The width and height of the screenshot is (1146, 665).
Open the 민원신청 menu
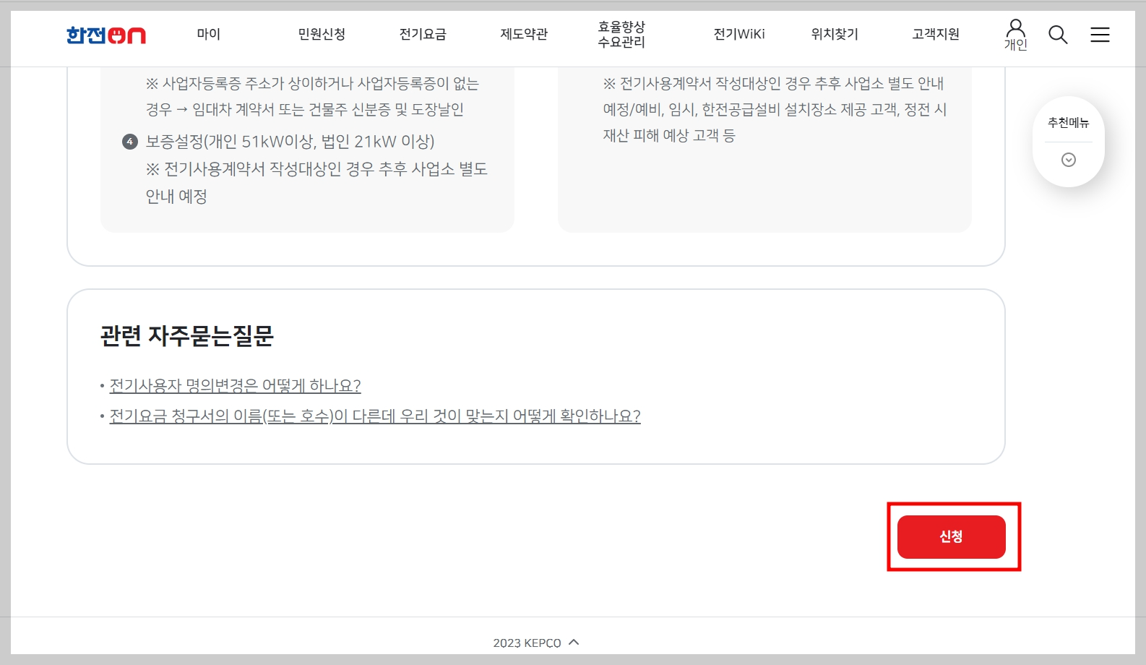pos(322,34)
